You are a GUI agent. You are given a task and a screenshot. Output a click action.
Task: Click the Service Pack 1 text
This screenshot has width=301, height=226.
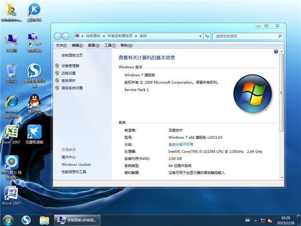point(136,90)
